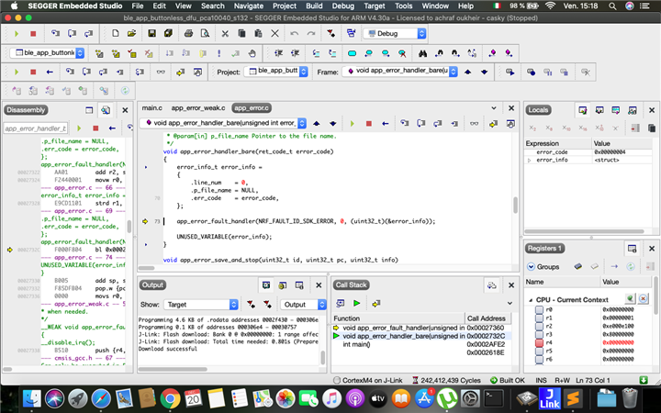Image resolution: width=661 pixels, height=413 pixels.
Task: Open the Build menu
Action: pyautogui.click(x=314, y=6)
